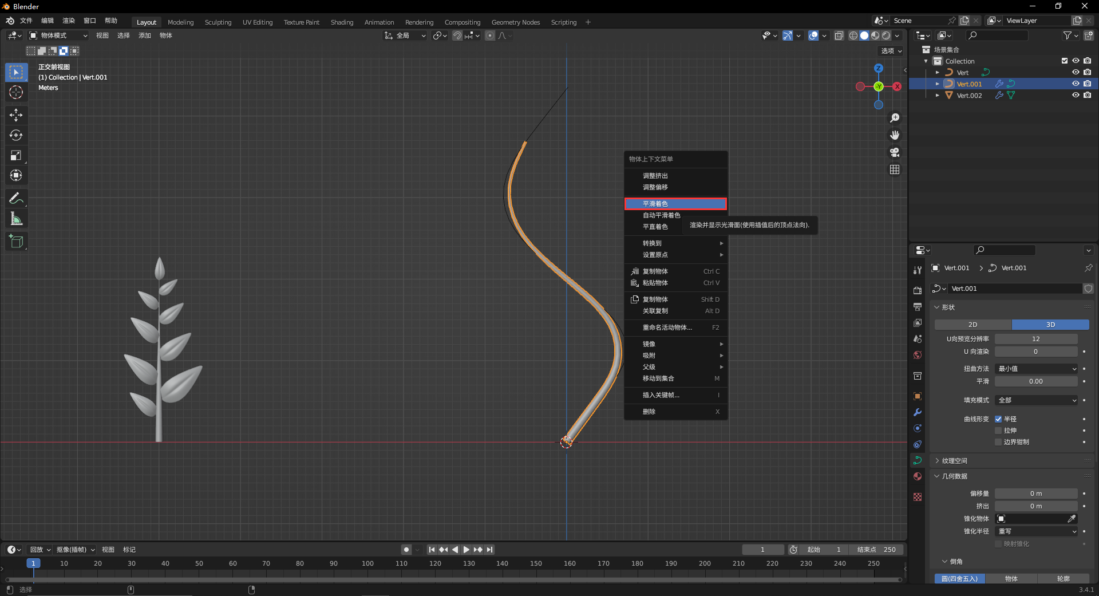Uncheck the 半径 checkbox
Viewport: 1099px width, 596px height.
click(x=998, y=419)
